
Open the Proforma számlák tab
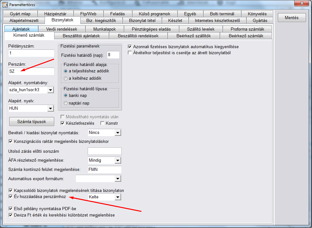[x=247, y=29]
